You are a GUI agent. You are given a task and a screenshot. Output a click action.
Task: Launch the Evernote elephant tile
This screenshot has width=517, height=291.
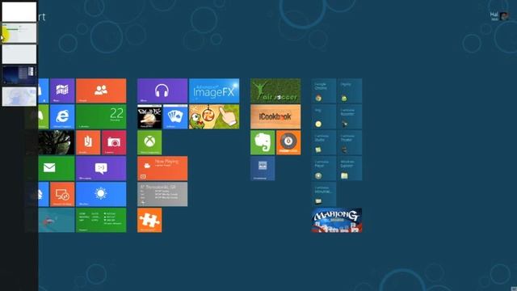click(263, 142)
